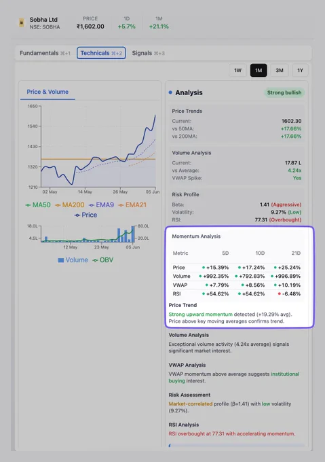The height and width of the screenshot is (462, 325).
Task: Click the Strong upward momentum text
Action: [x=201, y=315]
